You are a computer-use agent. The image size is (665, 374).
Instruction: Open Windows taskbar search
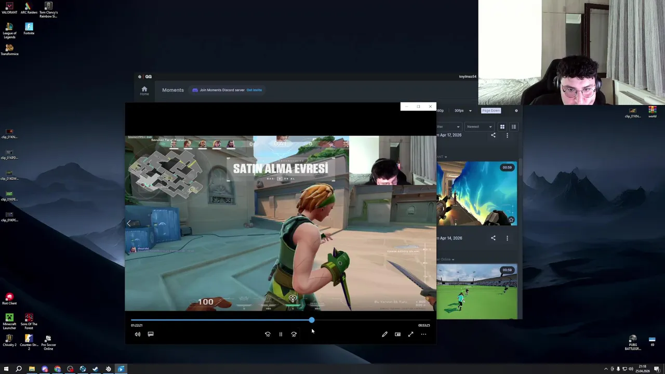(x=19, y=369)
